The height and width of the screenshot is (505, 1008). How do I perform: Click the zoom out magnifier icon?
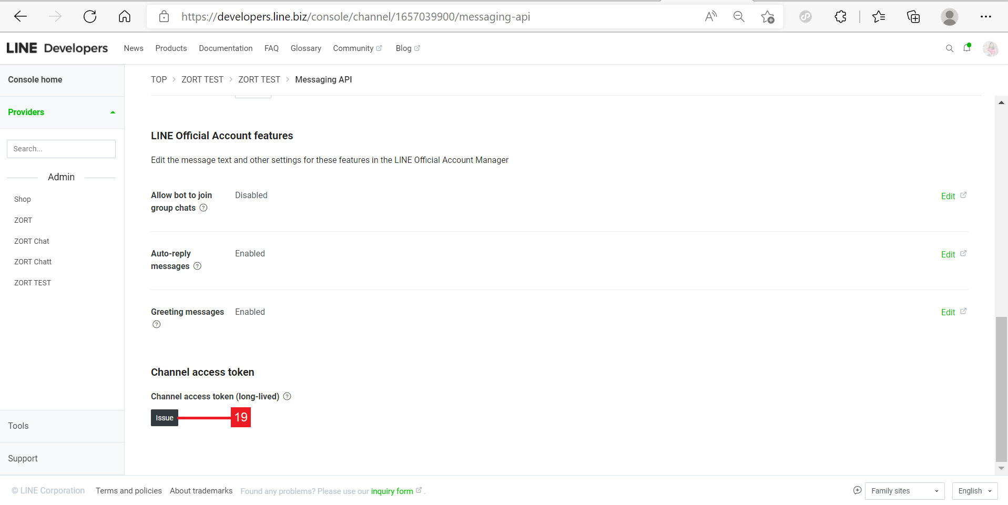[739, 17]
